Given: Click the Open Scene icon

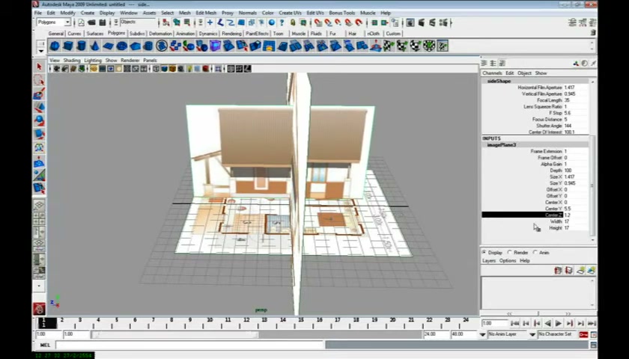Looking at the screenshot, I should pyautogui.click(x=91, y=23).
